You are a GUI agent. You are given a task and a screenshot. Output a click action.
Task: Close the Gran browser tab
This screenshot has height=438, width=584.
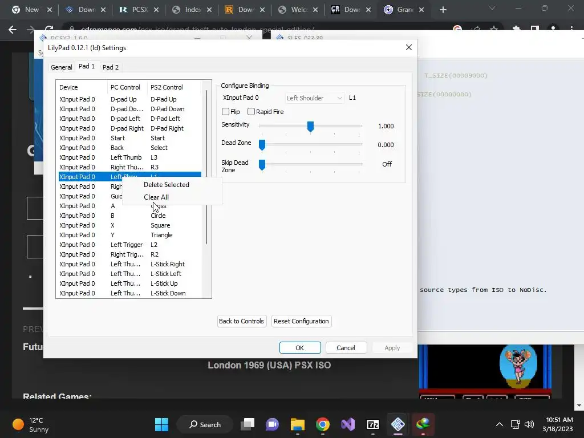pos(421,10)
